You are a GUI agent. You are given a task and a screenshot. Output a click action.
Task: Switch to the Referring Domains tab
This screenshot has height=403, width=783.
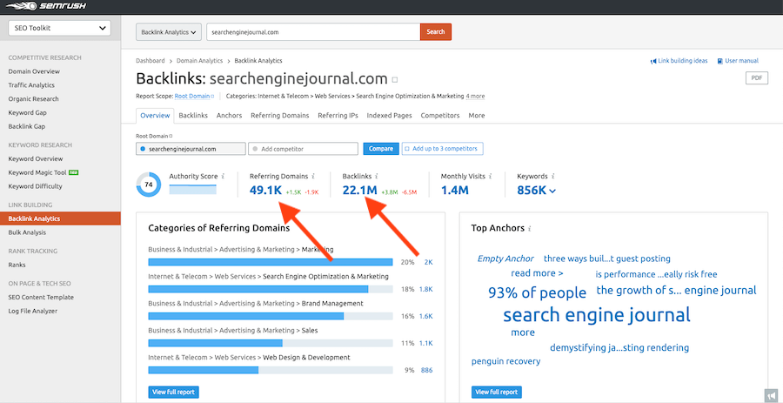pos(279,116)
